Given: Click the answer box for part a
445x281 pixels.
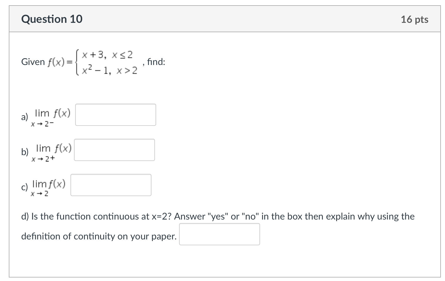Looking at the screenshot, I should pos(115,114).
